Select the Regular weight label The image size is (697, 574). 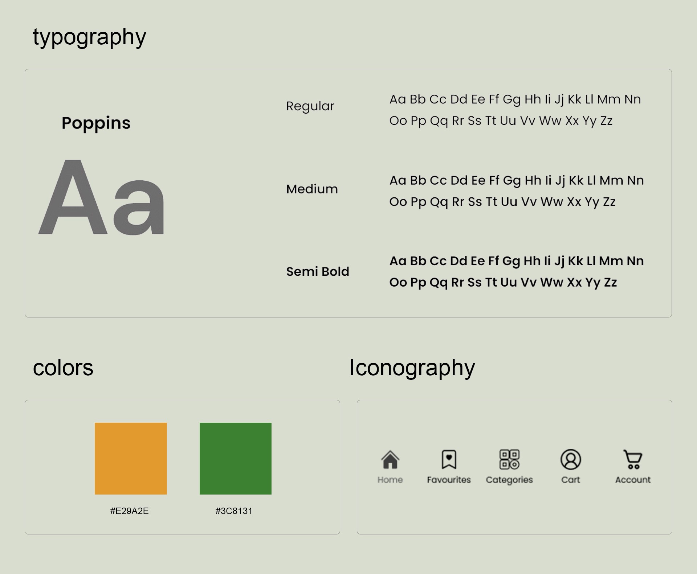310,106
